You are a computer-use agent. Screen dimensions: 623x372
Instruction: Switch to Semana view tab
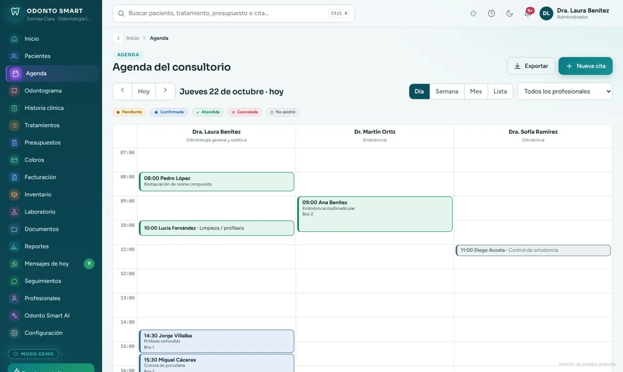447,92
